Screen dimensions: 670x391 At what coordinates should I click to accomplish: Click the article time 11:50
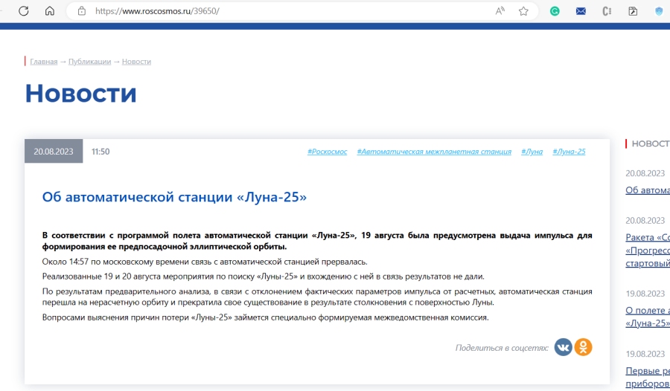(100, 152)
